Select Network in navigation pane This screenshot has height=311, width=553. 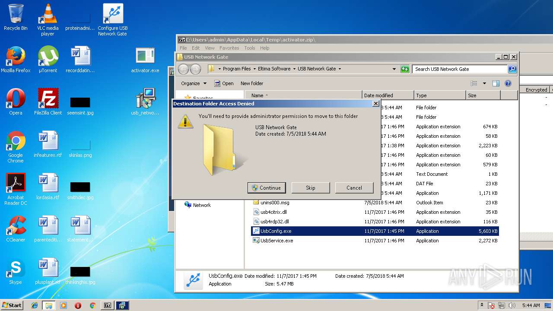pyautogui.click(x=202, y=205)
